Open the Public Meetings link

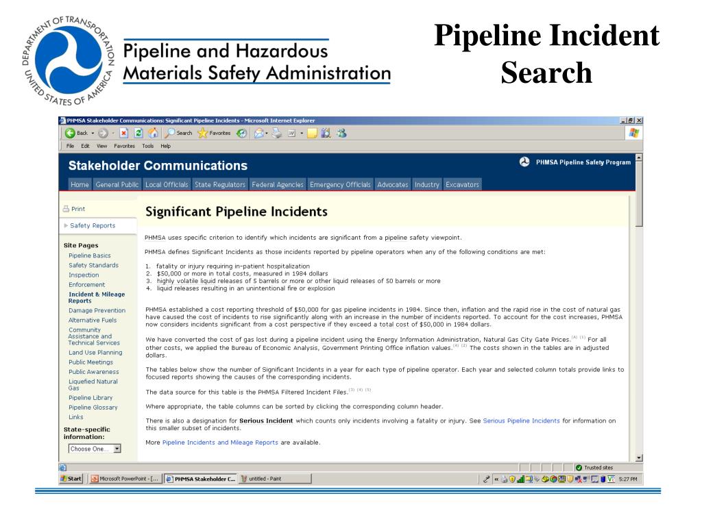90,362
